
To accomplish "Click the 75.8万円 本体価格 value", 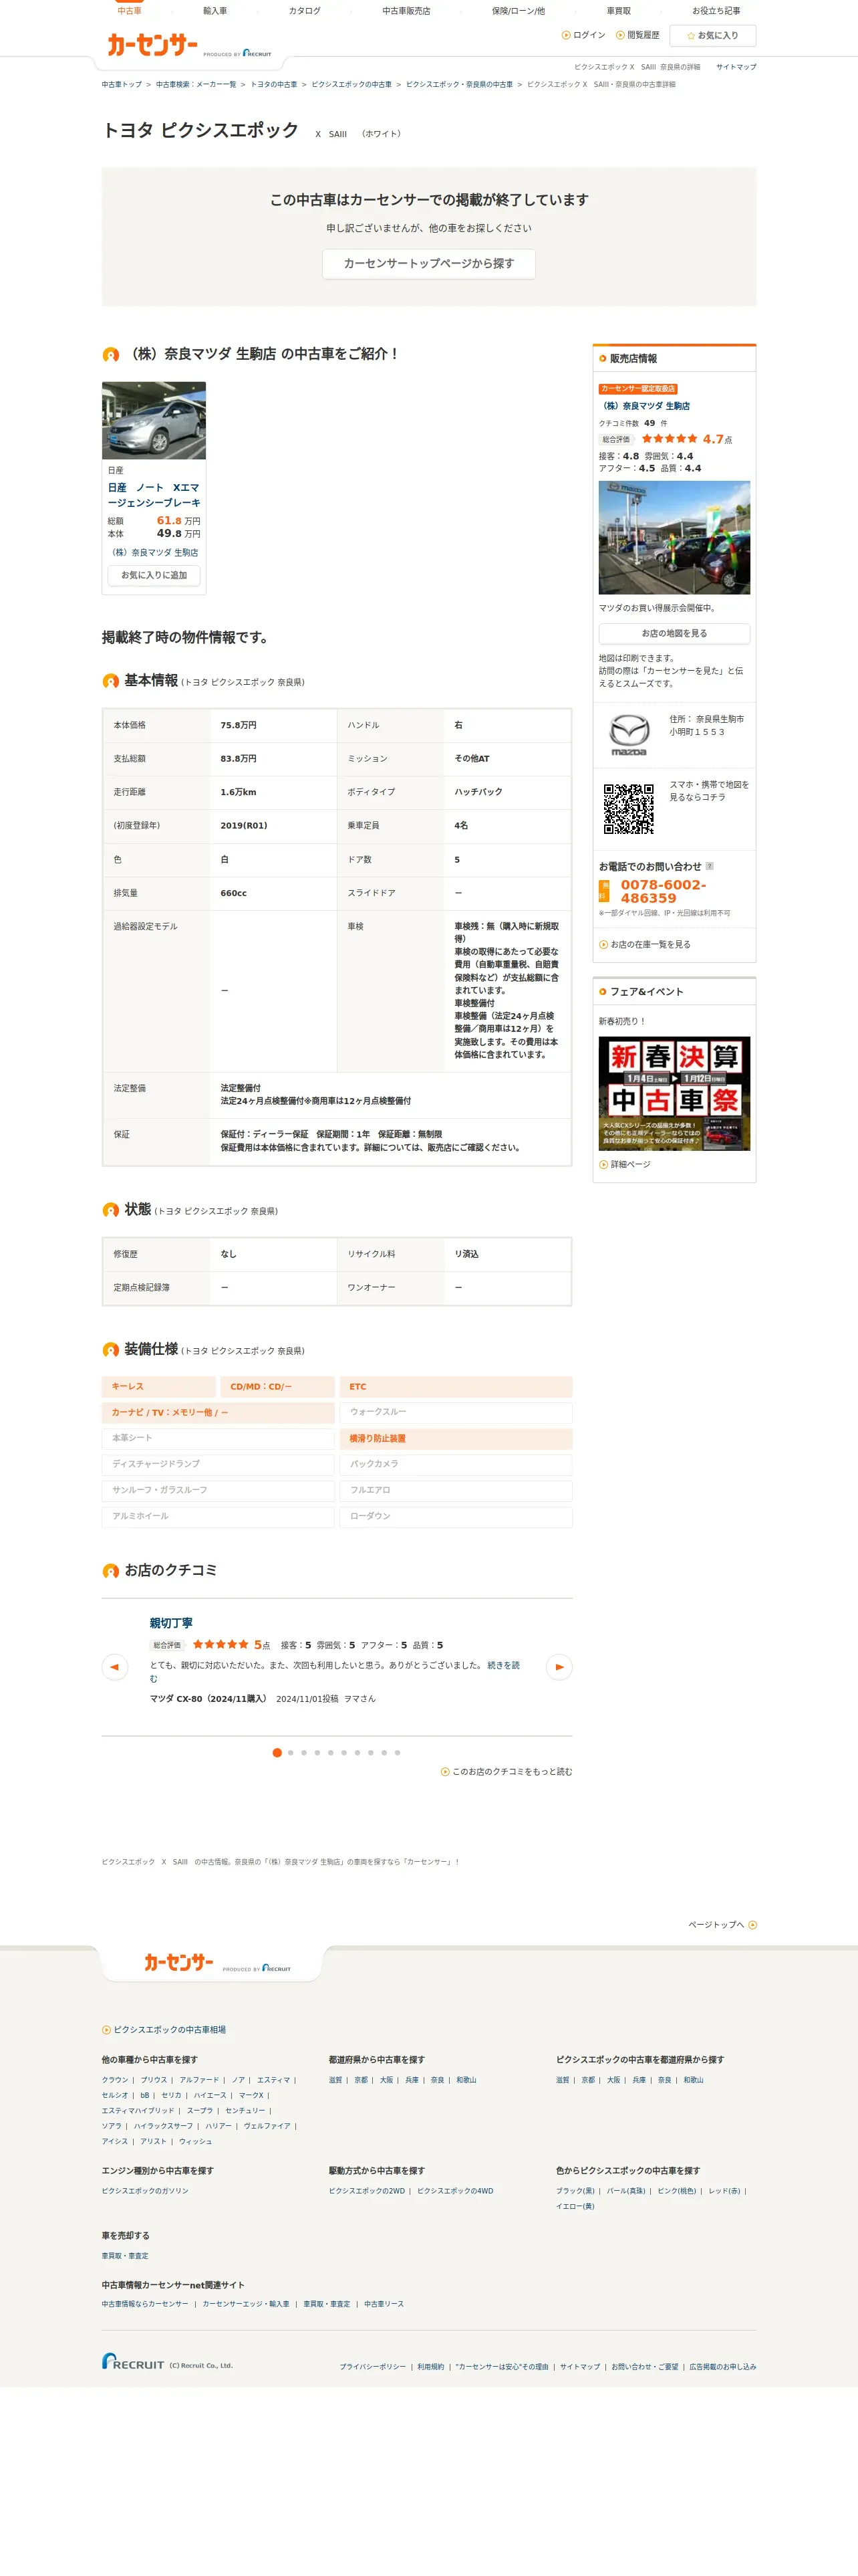I will (239, 725).
